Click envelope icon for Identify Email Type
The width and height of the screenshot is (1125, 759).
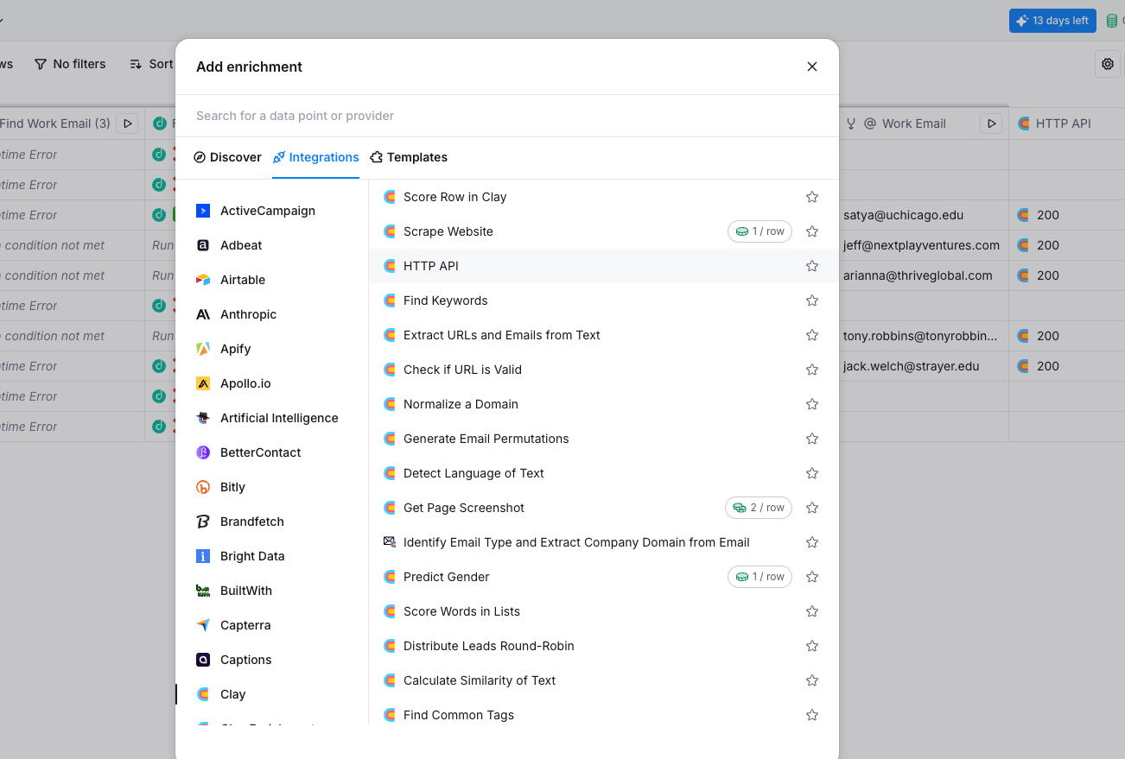[x=390, y=542]
